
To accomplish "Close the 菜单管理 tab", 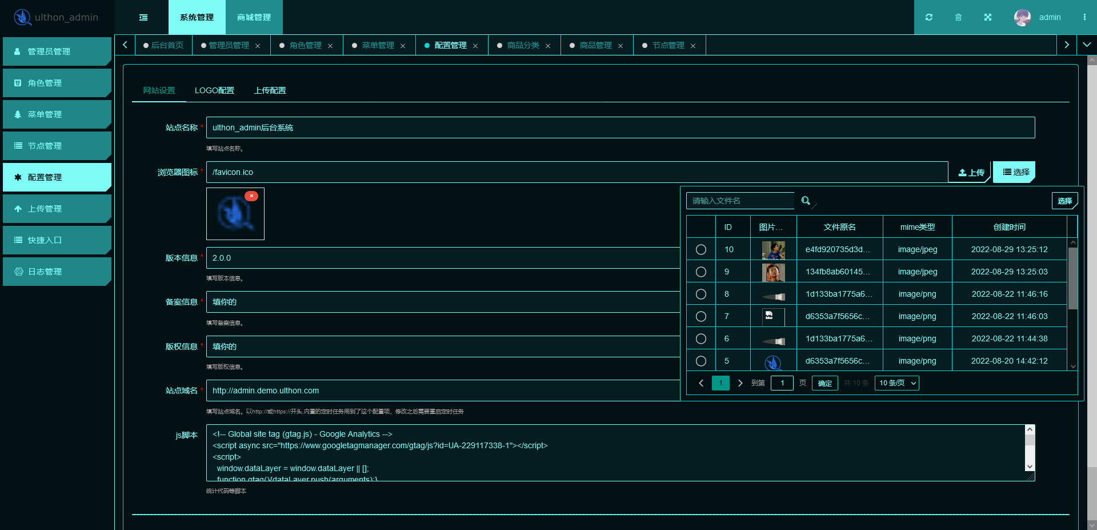I will pos(403,46).
